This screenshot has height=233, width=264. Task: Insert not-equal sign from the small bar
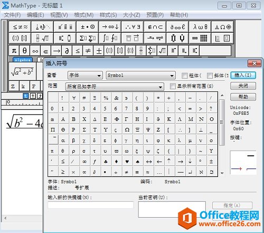click(x=88, y=51)
